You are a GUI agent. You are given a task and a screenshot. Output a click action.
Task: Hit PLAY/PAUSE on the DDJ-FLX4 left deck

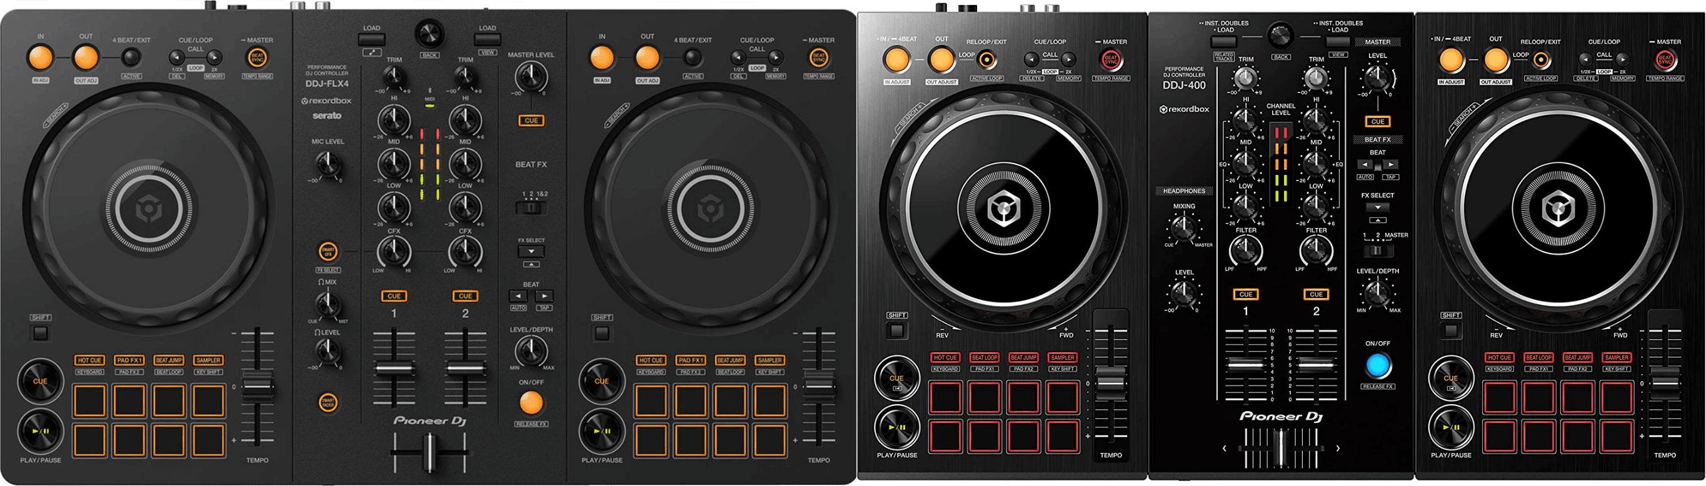(41, 431)
